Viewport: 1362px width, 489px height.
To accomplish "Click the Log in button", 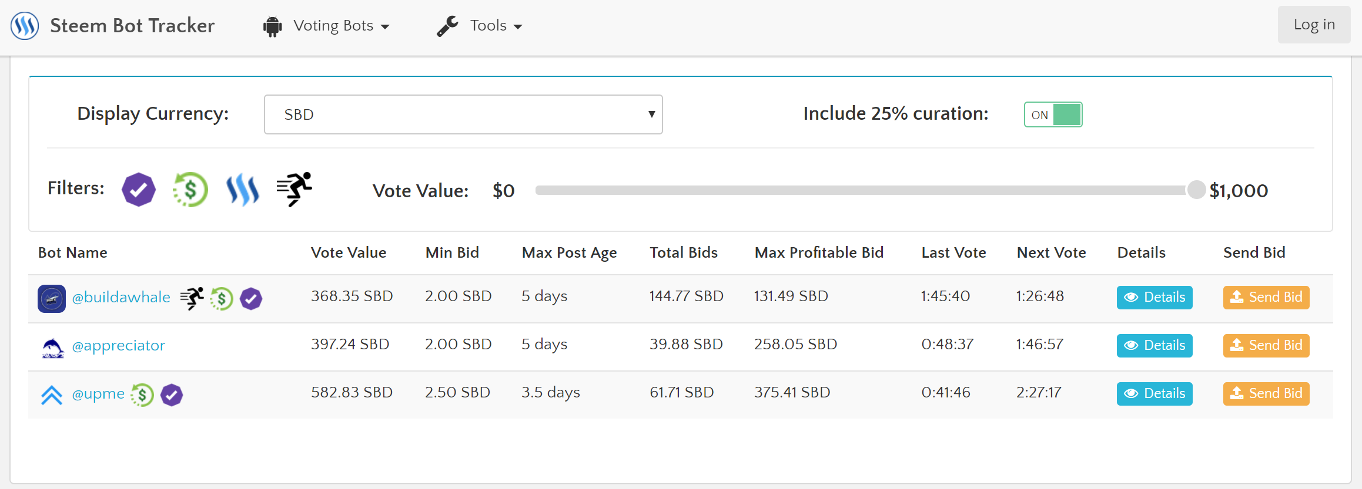I will tap(1314, 25).
